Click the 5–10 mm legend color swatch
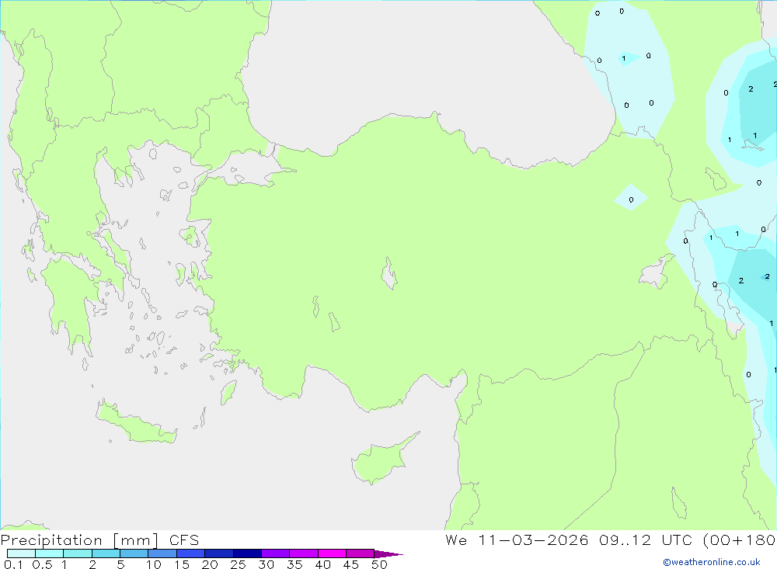 pos(134,553)
